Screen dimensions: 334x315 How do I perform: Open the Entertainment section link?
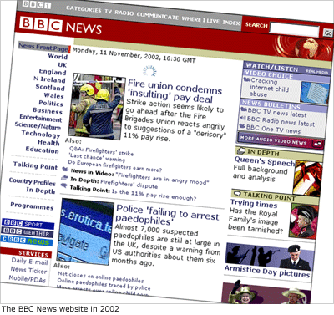[x=41, y=119]
